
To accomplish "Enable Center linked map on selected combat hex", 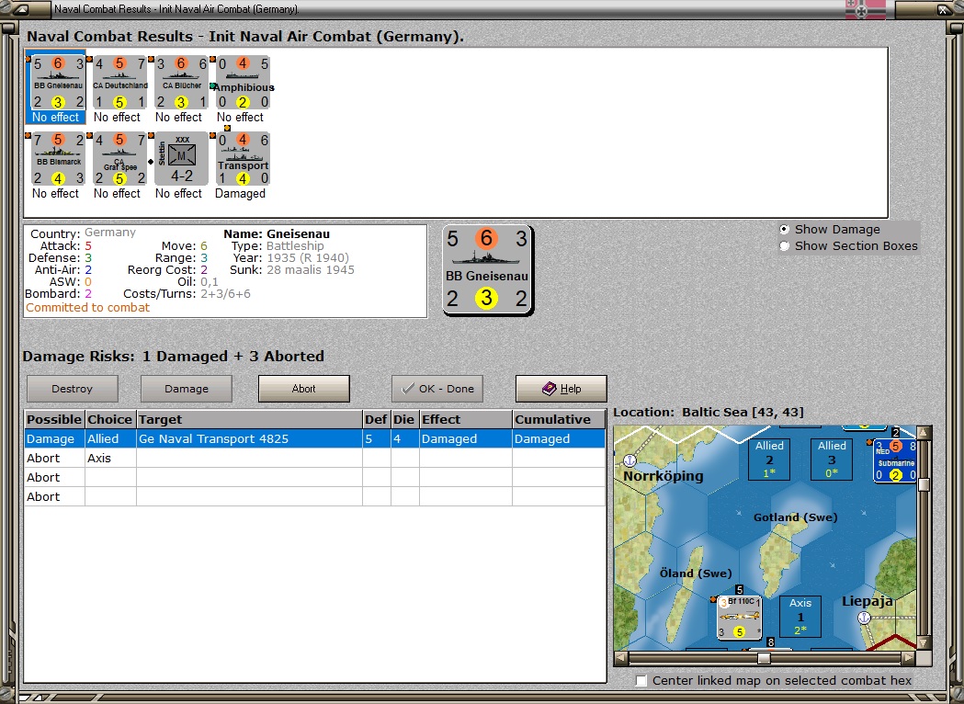I will click(x=641, y=681).
